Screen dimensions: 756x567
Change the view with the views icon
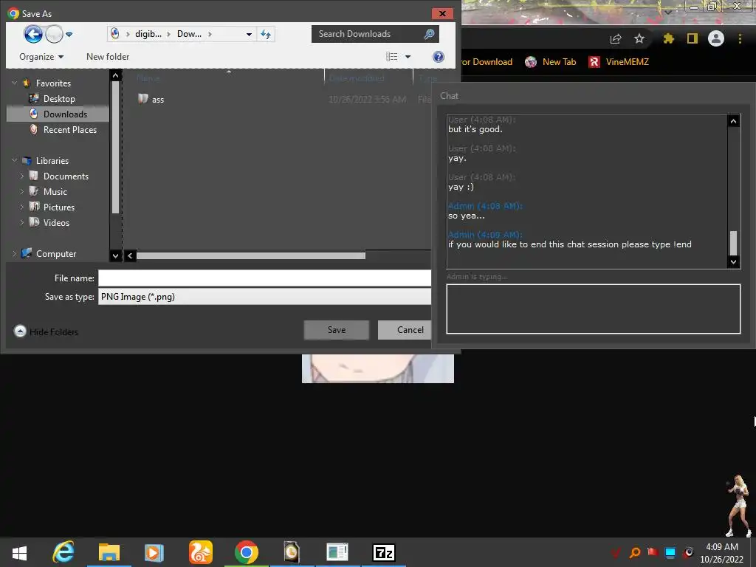(391, 57)
